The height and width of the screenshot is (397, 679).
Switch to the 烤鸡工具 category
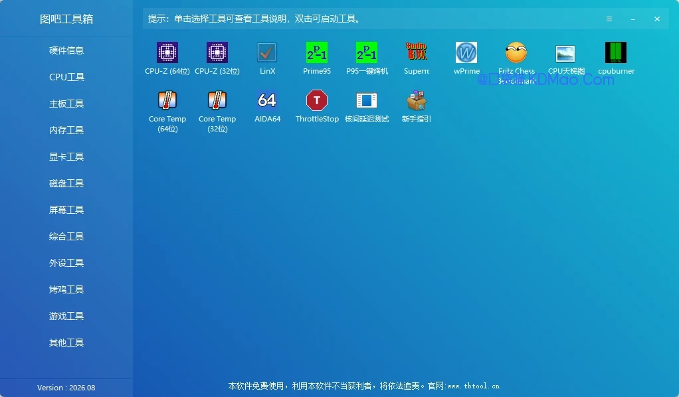[66, 289]
